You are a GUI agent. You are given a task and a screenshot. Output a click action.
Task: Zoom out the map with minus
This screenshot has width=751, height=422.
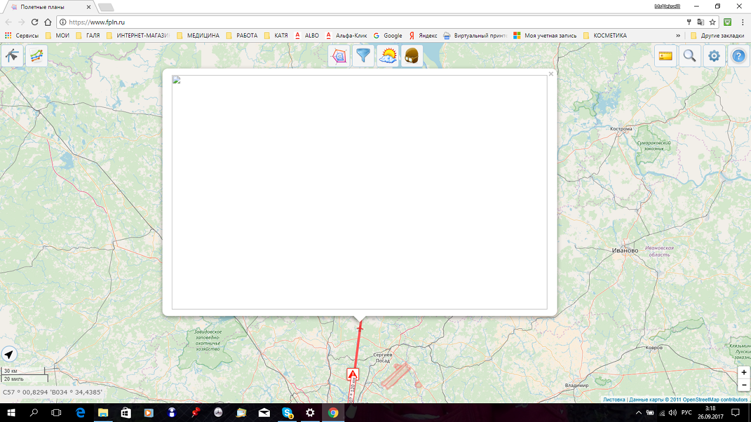[x=744, y=385]
